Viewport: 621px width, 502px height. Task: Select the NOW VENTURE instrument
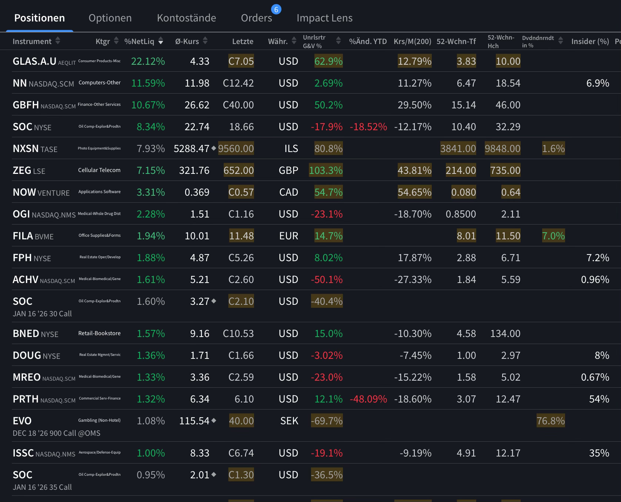click(41, 192)
